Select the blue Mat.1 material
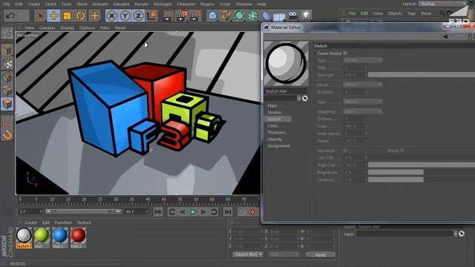The image size is (475, 267). pyautogui.click(x=60, y=238)
